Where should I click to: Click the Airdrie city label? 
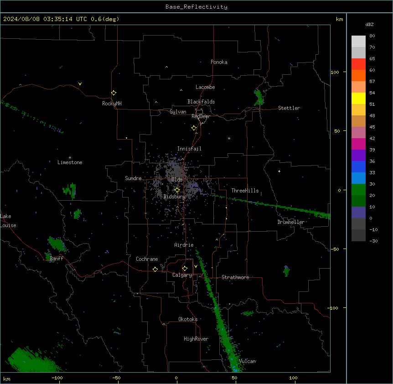pyautogui.click(x=184, y=245)
